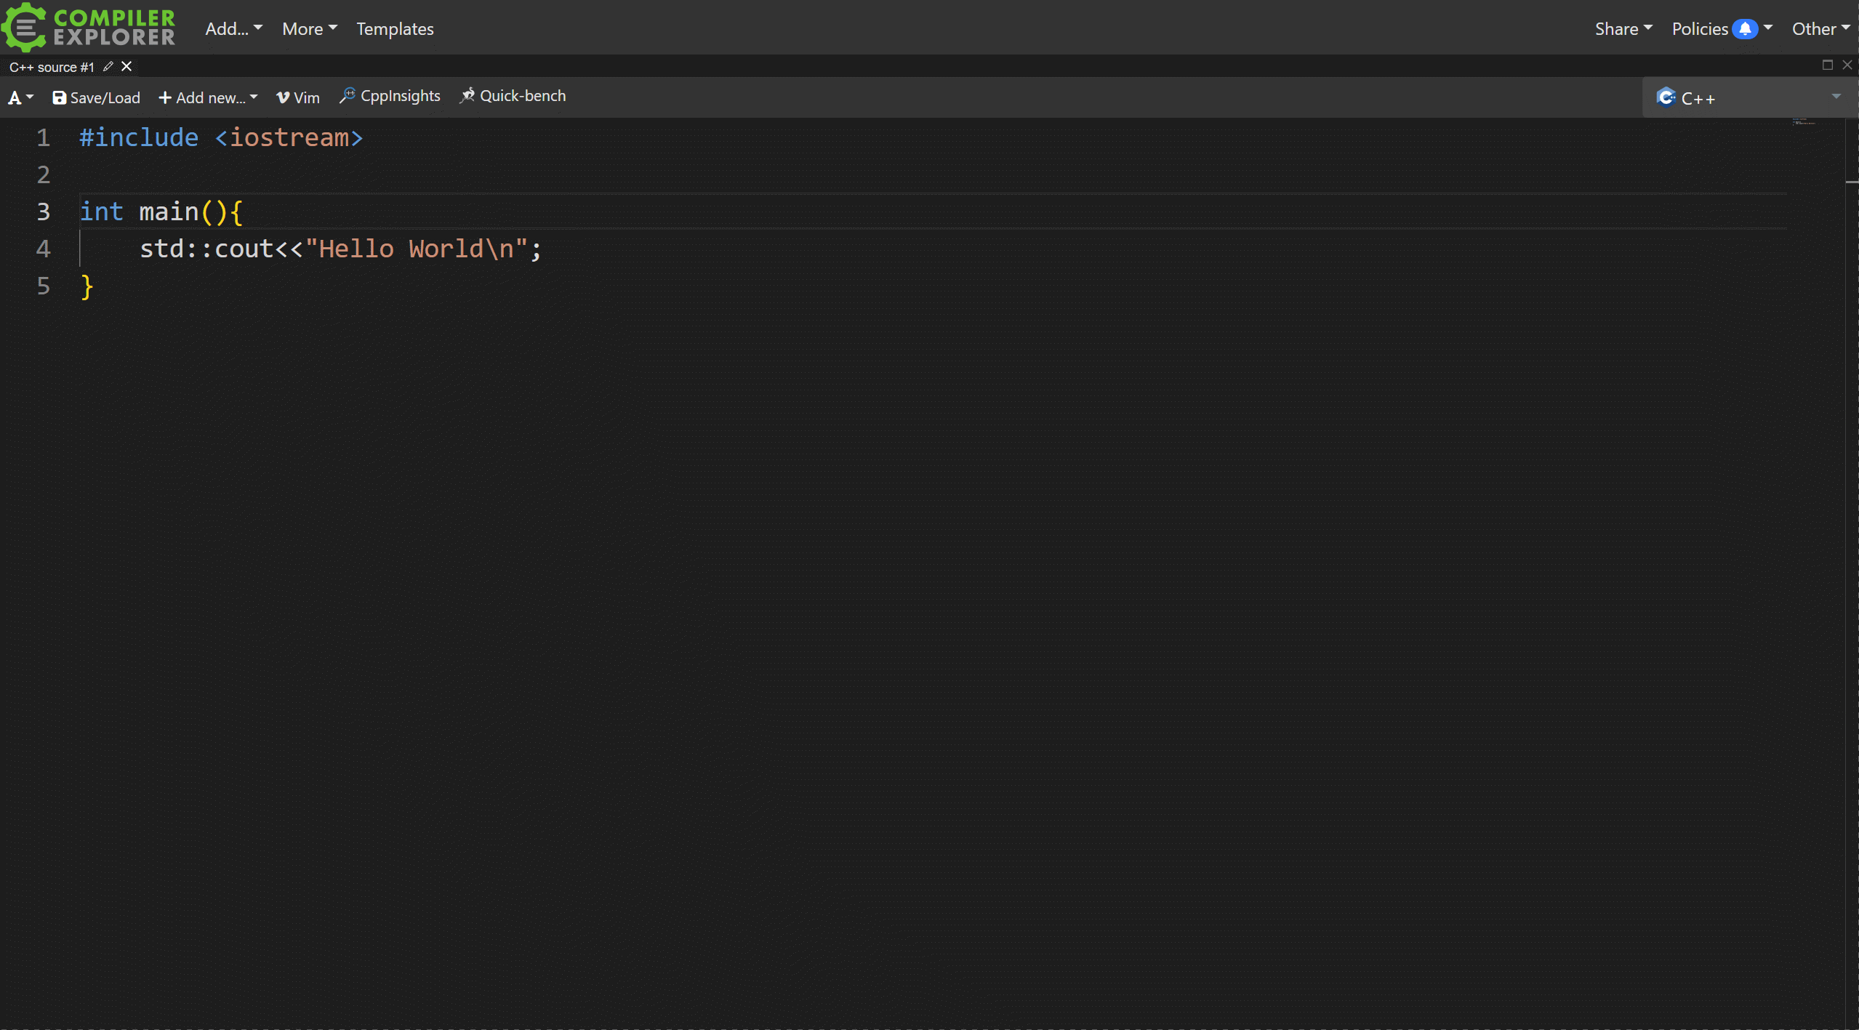Click the minimap preview of the code
1859x1030 pixels.
tap(1804, 122)
